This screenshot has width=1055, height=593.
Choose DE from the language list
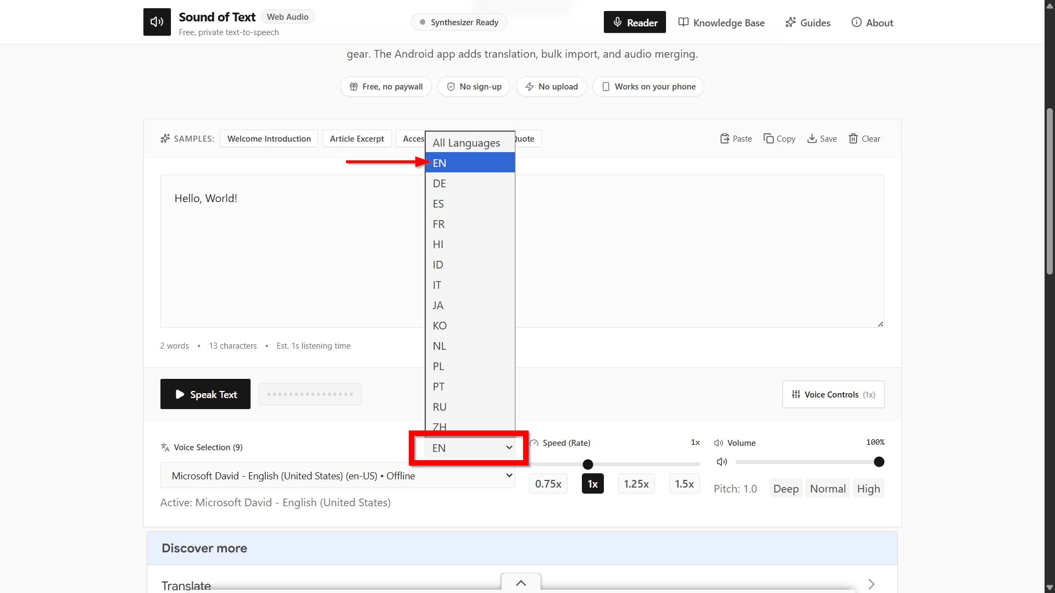[470, 183]
